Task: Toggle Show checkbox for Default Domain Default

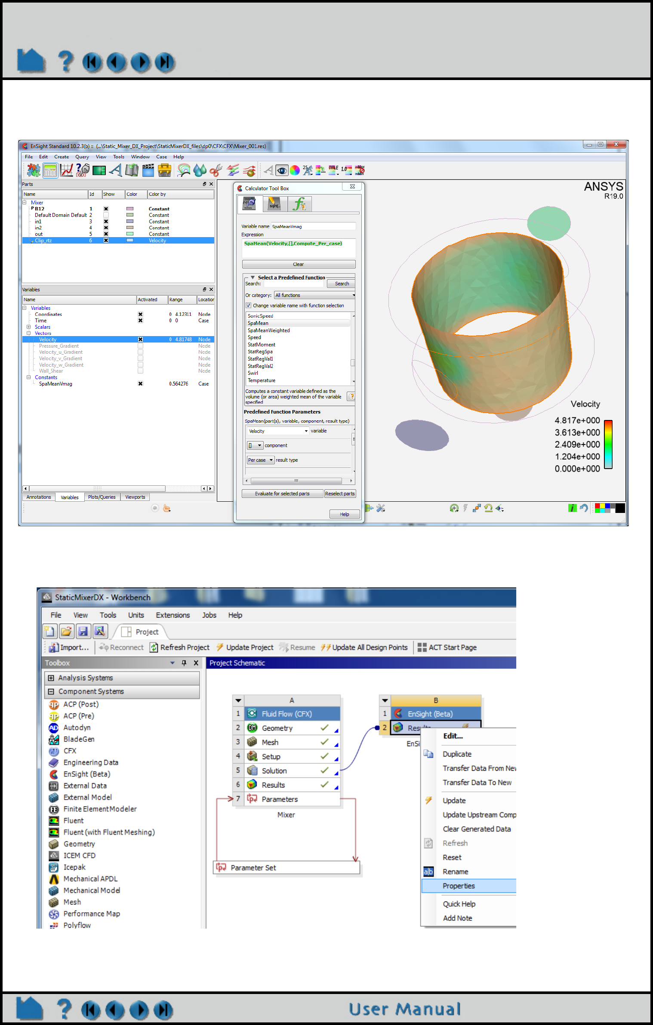Action: [x=106, y=215]
